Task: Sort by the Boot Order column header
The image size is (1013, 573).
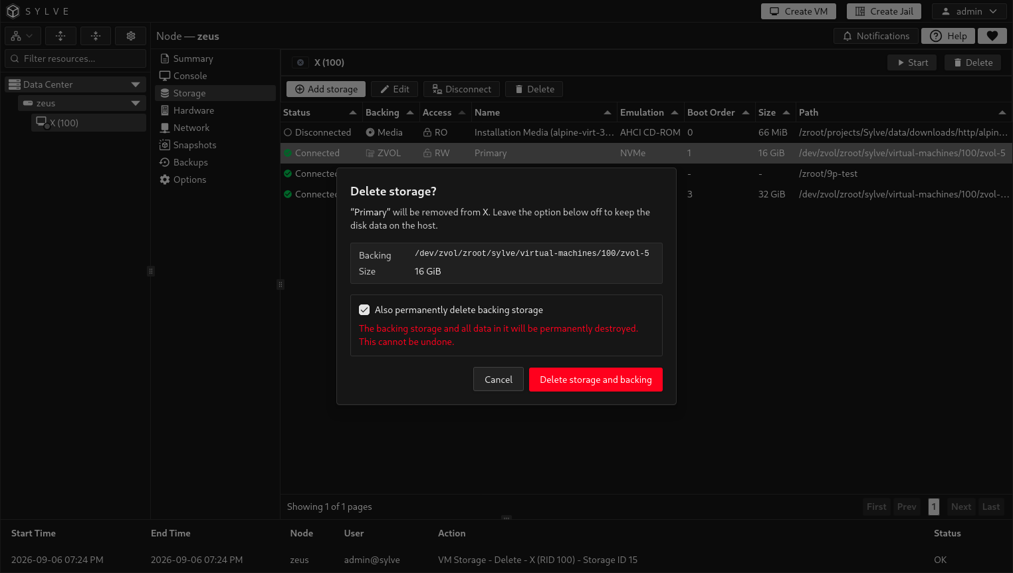Action: tap(719, 112)
